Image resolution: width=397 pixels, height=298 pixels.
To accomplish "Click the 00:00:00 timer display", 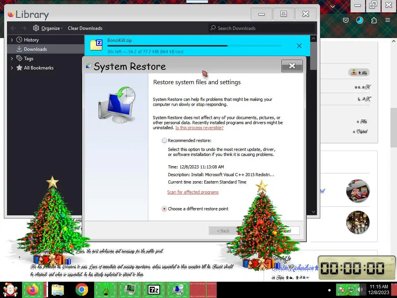I will (x=352, y=268).
